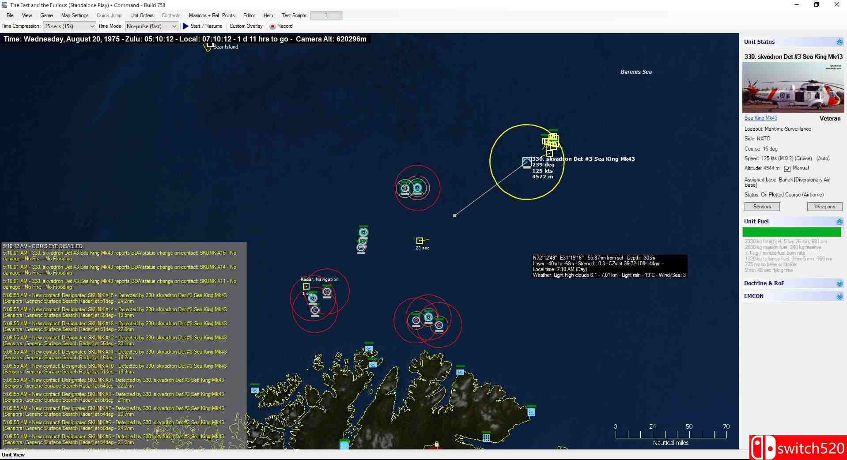
Task: Click the green Unit Fuel bar
Action: 791,232
